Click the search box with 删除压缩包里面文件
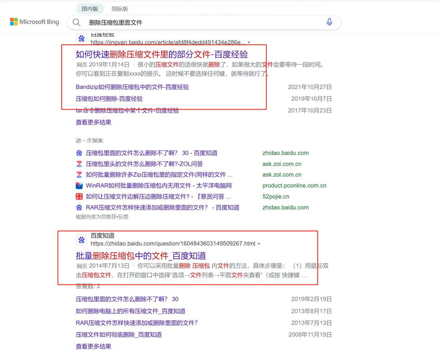This screenshot has height=358, width=439. point(204,22)
